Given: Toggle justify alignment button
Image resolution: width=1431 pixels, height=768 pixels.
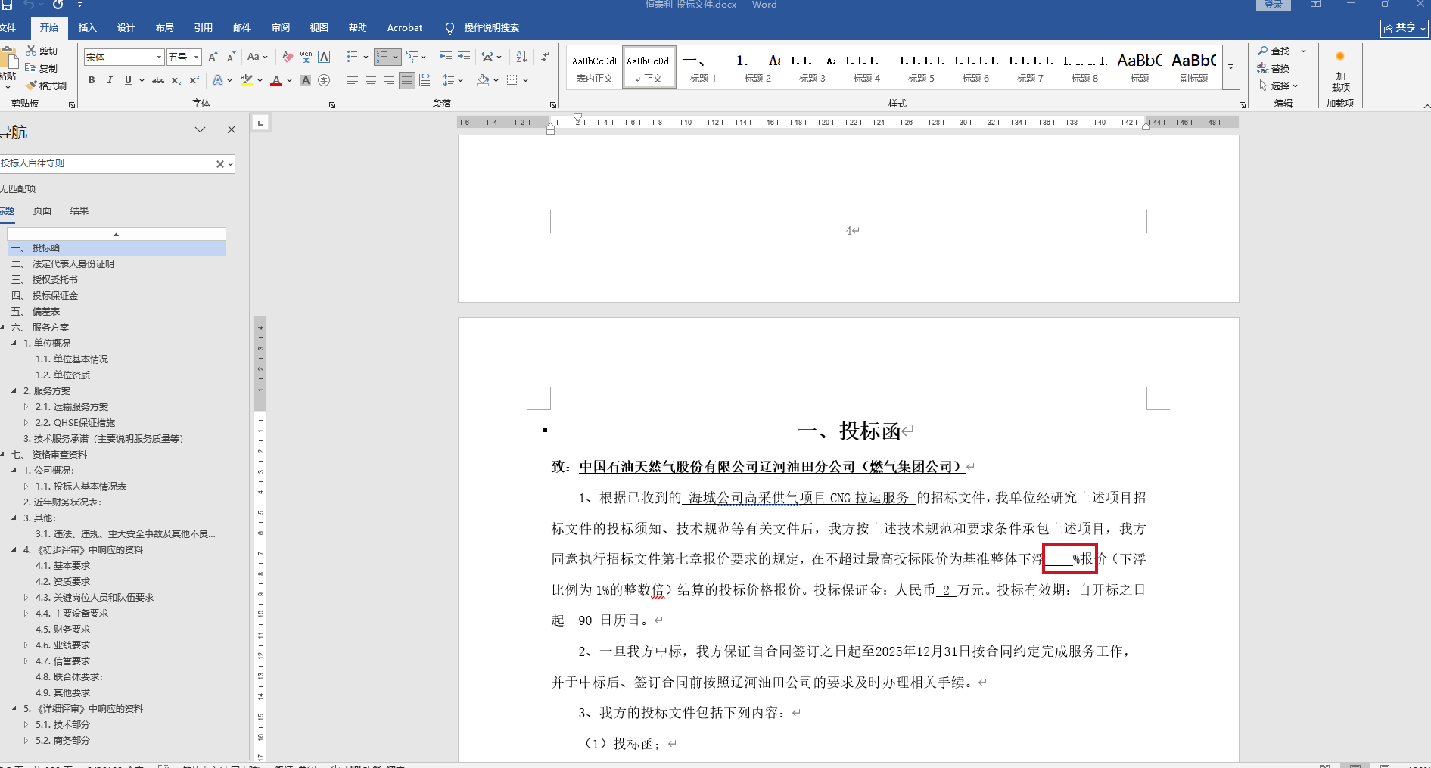Looking at the screenshot, I should pos(407,80).
